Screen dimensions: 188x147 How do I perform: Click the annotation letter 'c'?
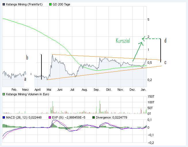165,63
